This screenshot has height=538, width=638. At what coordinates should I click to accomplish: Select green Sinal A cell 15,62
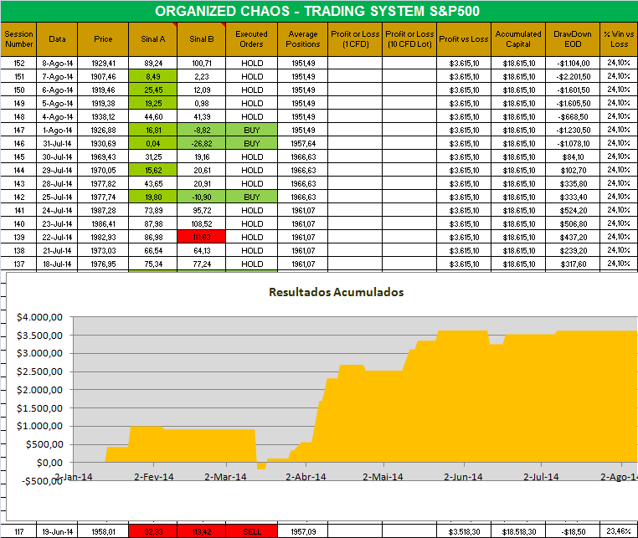pos(153,171)
